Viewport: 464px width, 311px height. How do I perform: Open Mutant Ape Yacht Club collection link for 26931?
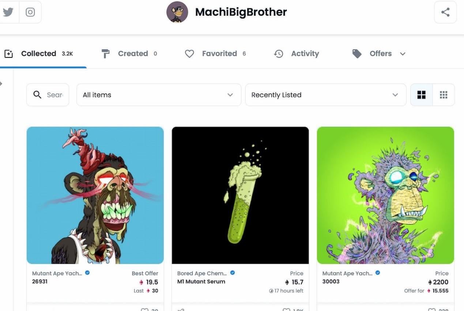57,273
